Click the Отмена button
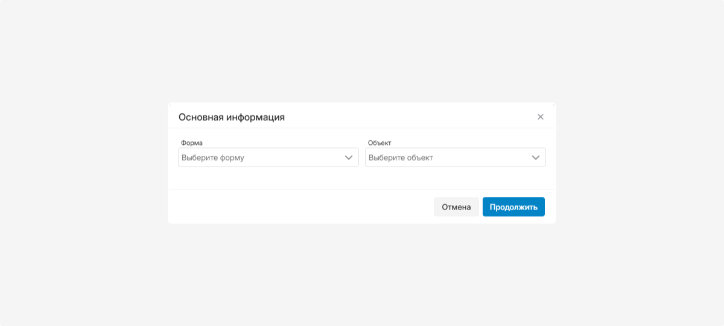This screenshot has height=326, width=724. [456, 207]
